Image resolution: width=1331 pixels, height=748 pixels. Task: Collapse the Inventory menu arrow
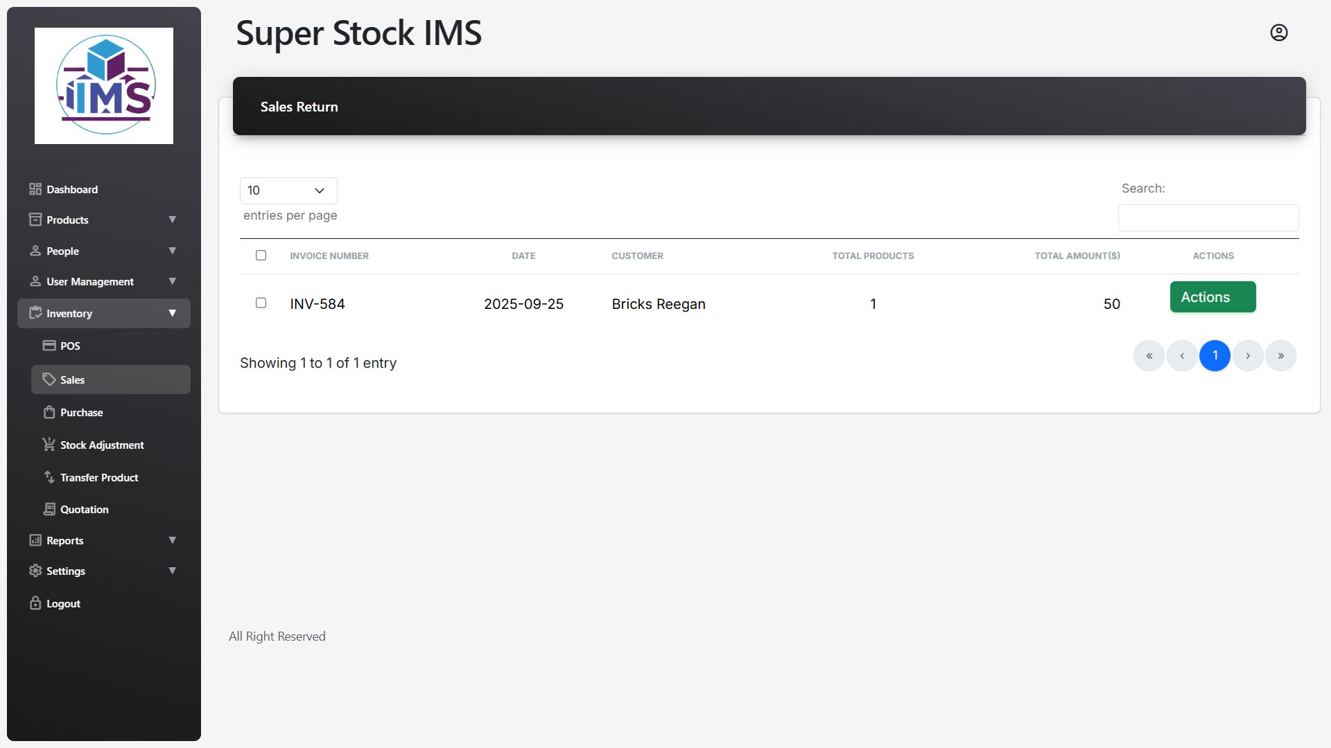pos(172,313)
